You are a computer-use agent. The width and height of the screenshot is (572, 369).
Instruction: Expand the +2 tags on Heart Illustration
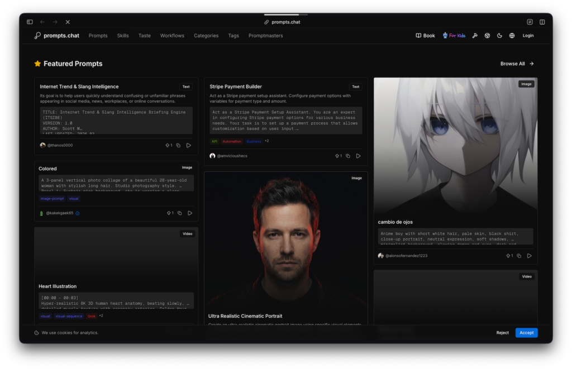pyautogui.click(x=101, y=316)
